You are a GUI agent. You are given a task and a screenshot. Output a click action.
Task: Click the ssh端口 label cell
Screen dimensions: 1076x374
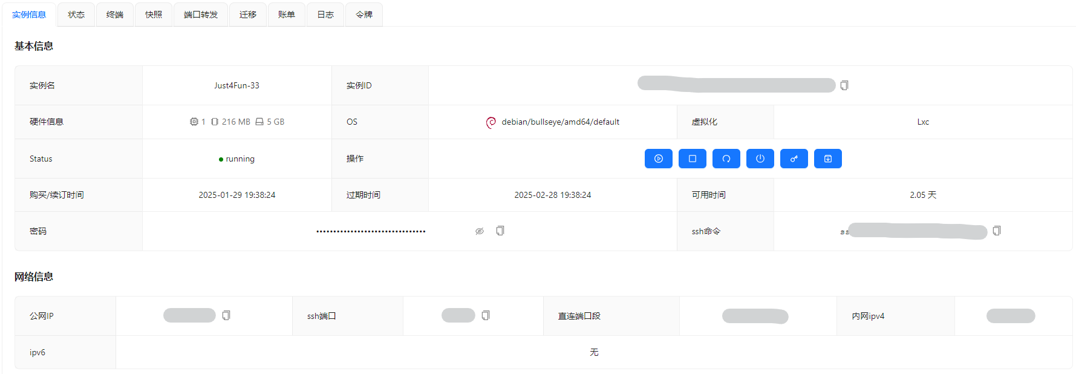click(348, 316)
